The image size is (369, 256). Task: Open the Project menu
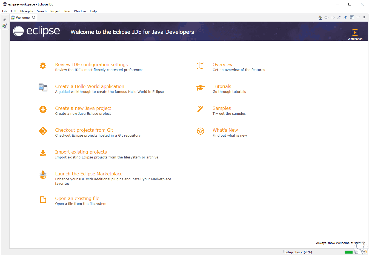(x=55, y=11)
